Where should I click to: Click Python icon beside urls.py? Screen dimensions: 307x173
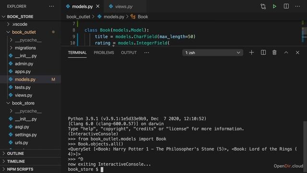coord(11,142)
